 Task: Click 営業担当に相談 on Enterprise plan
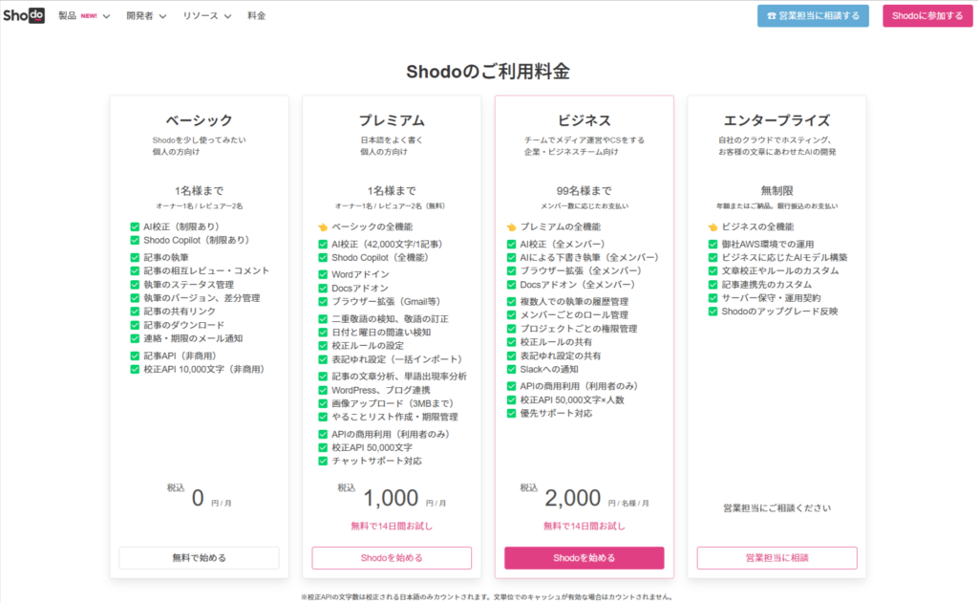777,558
